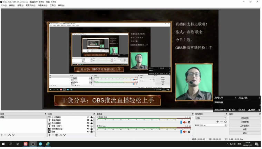Screen dimensions: 262x149
Task: Open source properties with the gear icon
Action: click(57, 135)
